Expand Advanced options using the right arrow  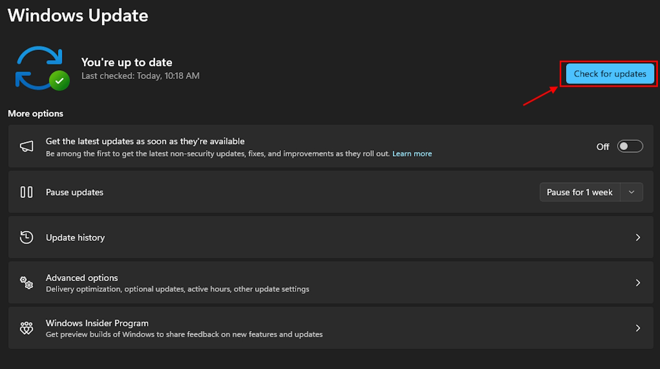click(638, 283)
